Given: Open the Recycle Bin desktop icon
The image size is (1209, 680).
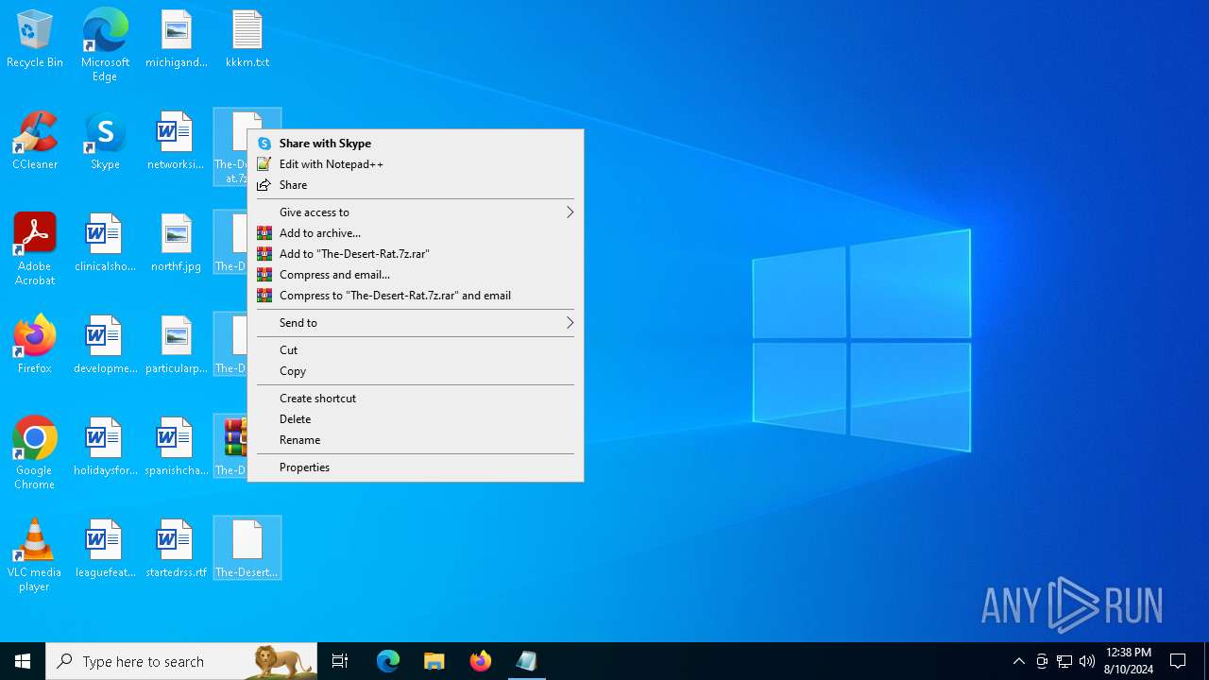Looking at the screenshot, I should coord(35,40).
